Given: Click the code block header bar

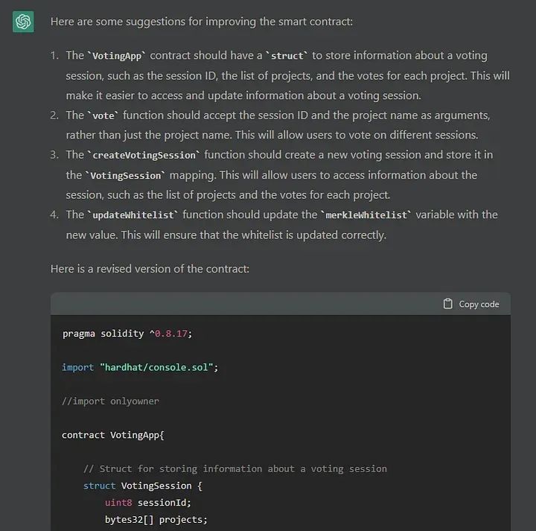Looking at the screenshot, I should click(281, 304).
